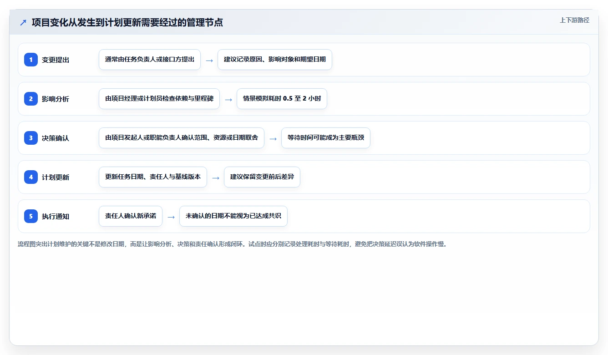
Task: Click box 情景模拟耗时 0.5 至 2 小时
Action: tap(282, 99)
